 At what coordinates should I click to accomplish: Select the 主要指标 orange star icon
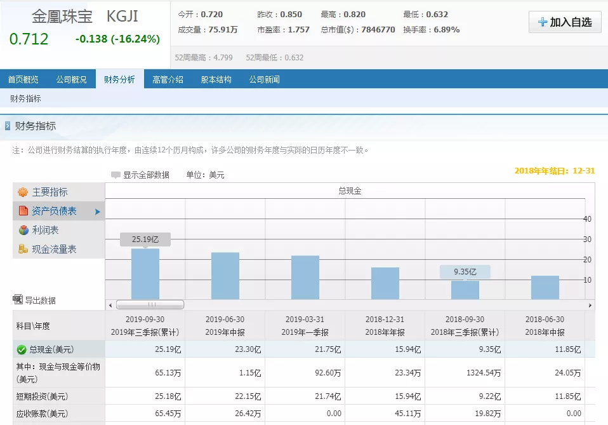tap(22, 191)
